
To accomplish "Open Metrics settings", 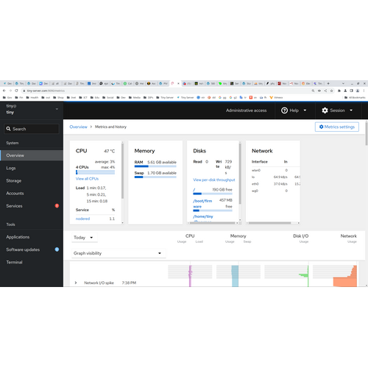I will pyautogui.click(x=337, y=127).
